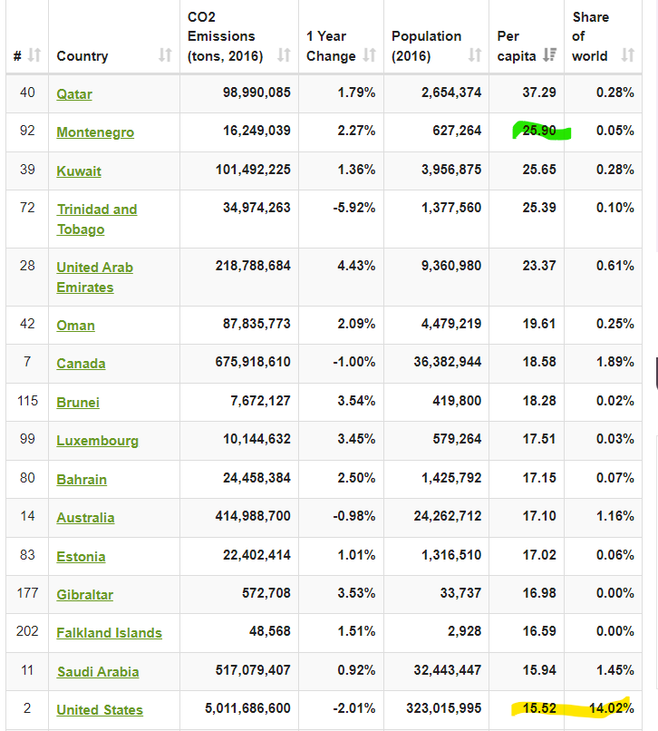Select rank number 115 cell
Screen dimensions: 658x731
[27, 401]
